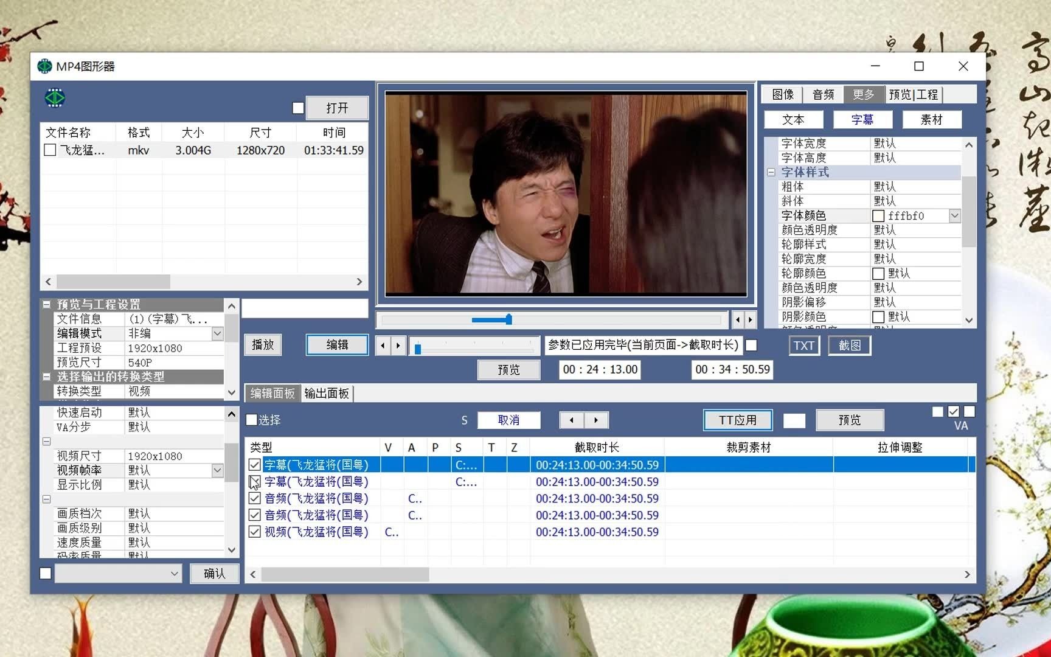
Task: Click the 编辑 button
Action: pos(337,345)
